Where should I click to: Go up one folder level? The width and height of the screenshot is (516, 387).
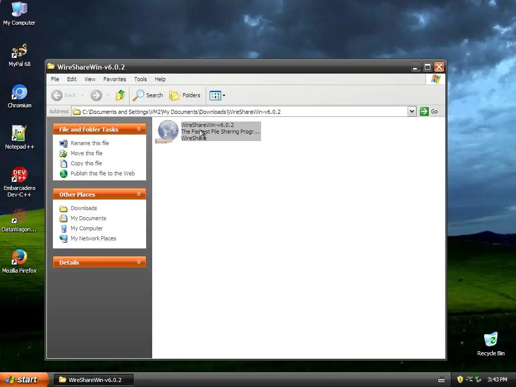120,95
